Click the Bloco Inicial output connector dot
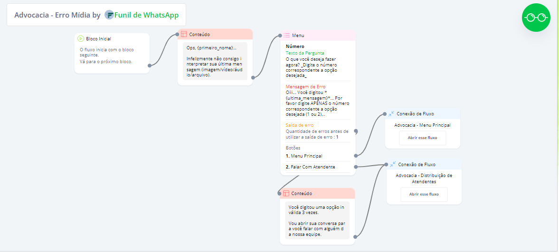 (x=150, y=65)
